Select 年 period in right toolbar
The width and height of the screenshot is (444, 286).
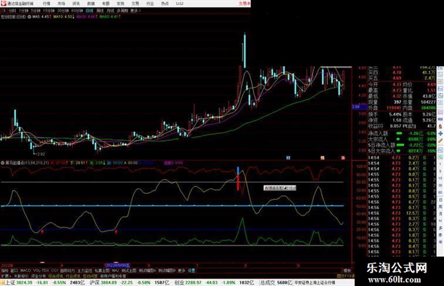(x=440, y=242)
